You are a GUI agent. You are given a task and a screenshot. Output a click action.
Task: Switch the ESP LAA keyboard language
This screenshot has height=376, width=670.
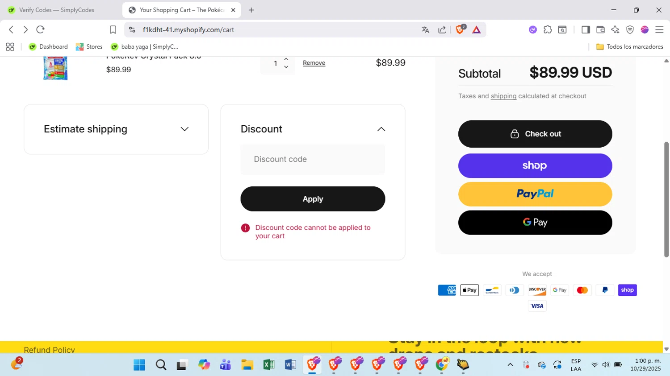tap(576, 365)
